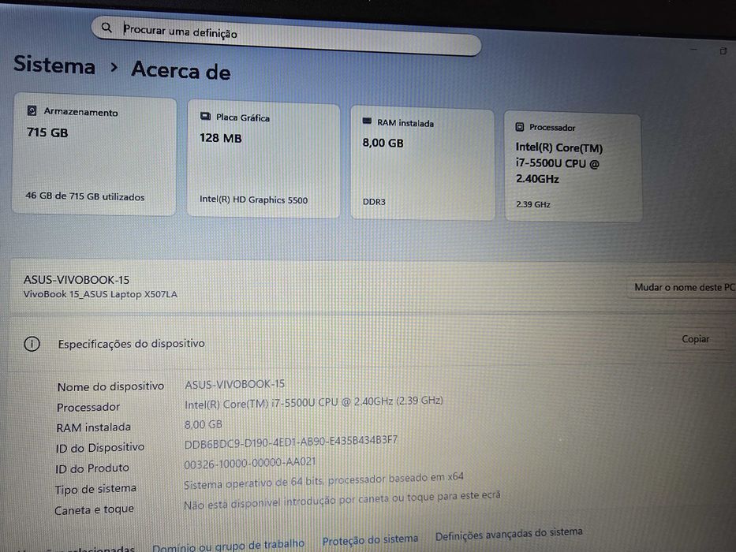This screenshot has width=736, height=552.
Task: Open 'Proteção do sistema' link
Action: click(x=370, y=540)
